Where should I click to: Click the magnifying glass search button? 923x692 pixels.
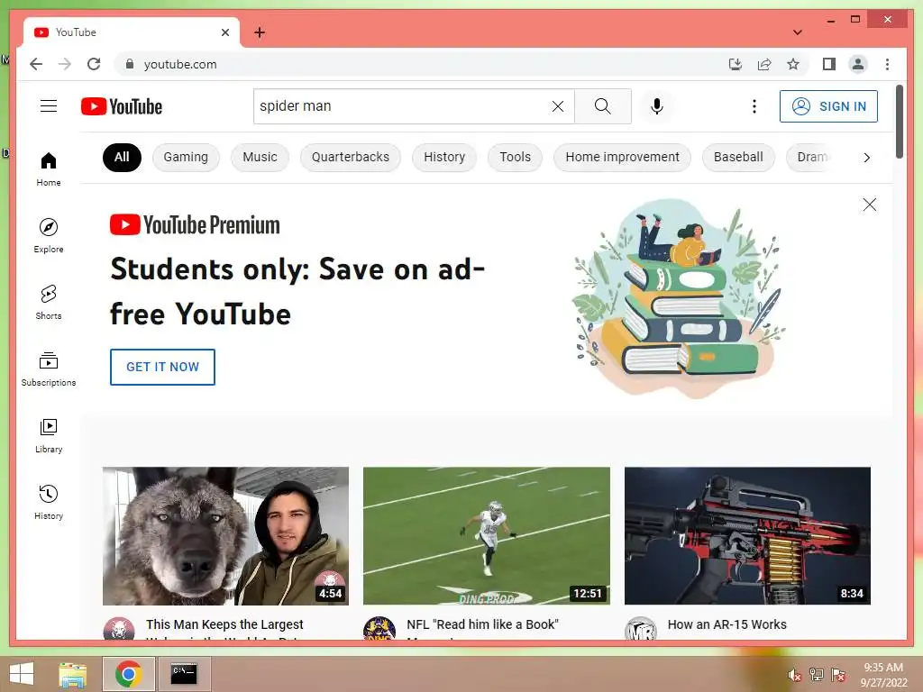point(602,106)
